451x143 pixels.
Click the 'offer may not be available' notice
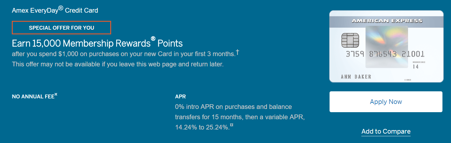pos(118,64)
